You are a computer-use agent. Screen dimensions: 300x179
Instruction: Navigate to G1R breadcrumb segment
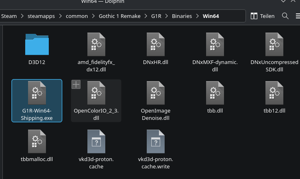point(156,16)
